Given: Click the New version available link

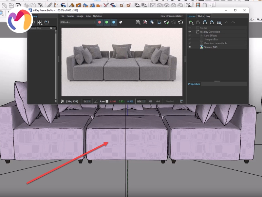Looking at the screenshot, I should (172, 15).
